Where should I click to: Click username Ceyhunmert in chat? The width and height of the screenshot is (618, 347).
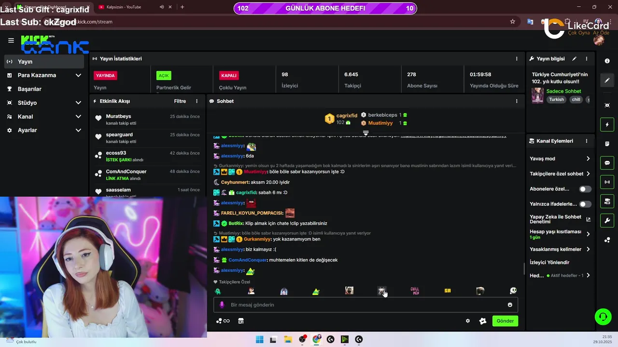pyautogui.click(x=235, y=183)
